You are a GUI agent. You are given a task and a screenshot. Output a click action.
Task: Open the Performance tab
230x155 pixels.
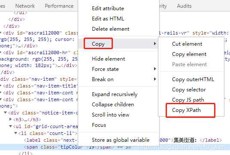pos(59,6)
